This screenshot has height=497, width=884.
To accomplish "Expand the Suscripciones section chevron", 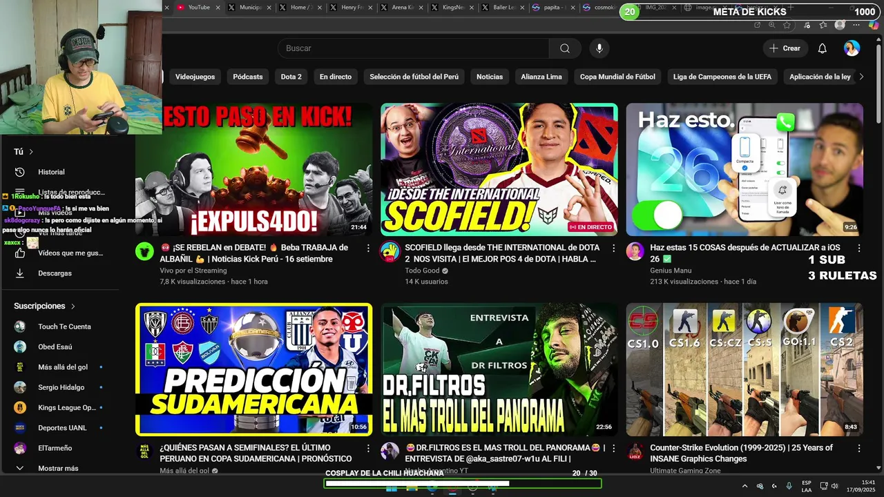I will (x=73, y=306).
